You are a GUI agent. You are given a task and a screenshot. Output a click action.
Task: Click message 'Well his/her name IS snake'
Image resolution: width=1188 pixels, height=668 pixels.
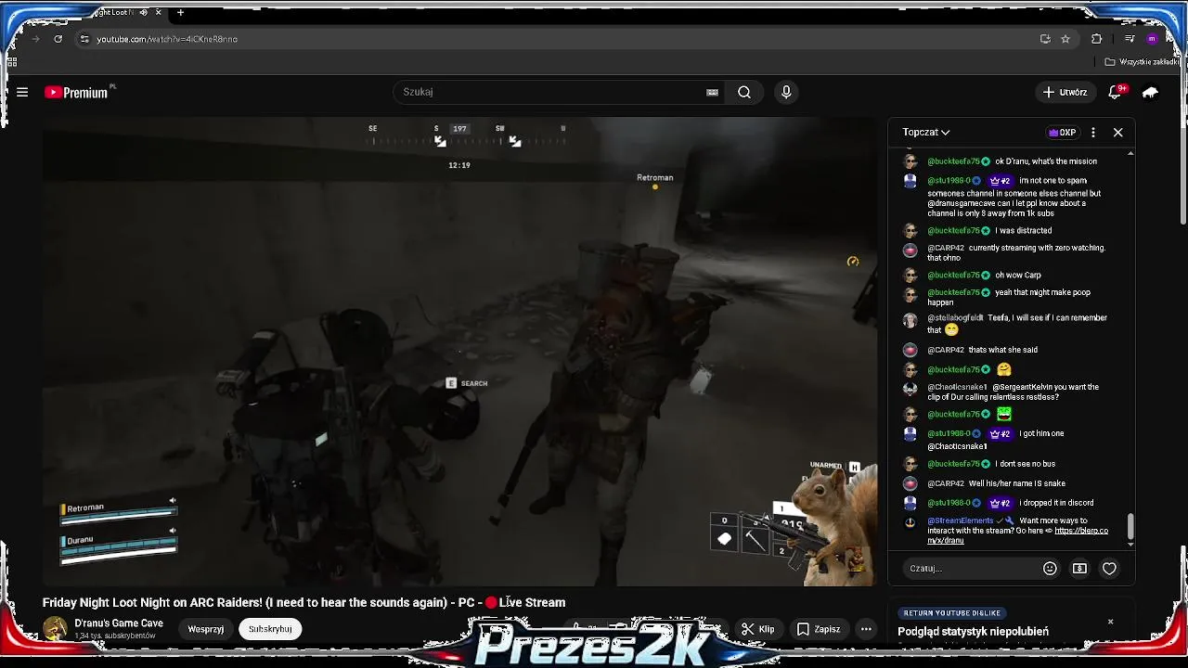tap(1017, 483)
